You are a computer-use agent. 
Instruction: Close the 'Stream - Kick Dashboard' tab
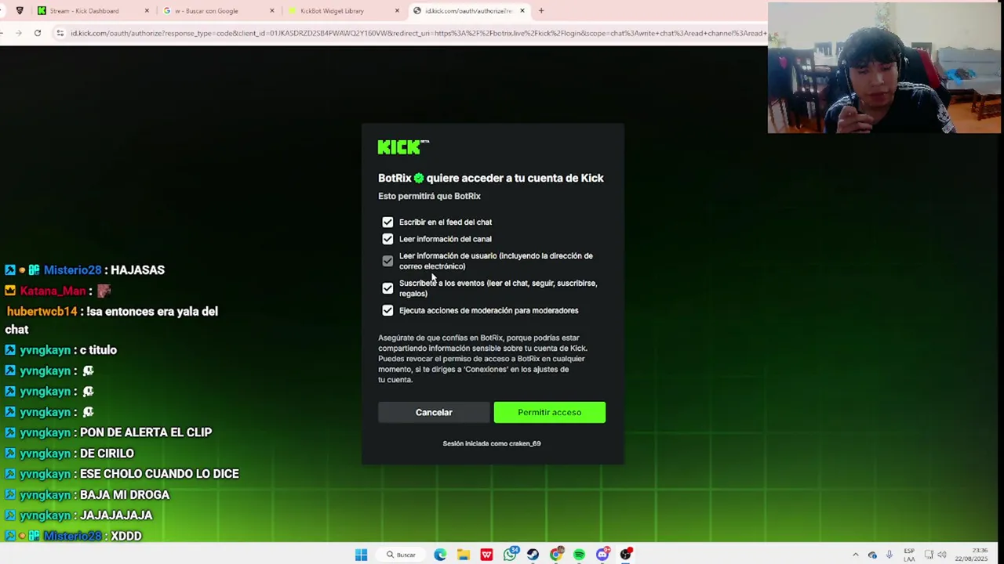click(x=147, y=11)
